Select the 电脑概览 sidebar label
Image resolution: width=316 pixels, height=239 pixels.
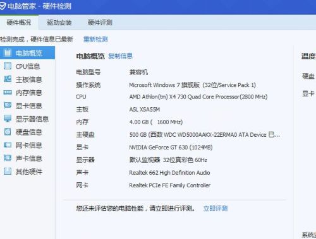click(29, 53)
